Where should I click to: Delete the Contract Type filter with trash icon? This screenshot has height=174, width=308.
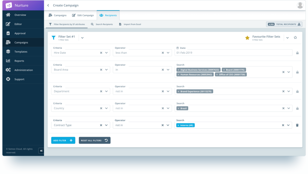[297, 125]
